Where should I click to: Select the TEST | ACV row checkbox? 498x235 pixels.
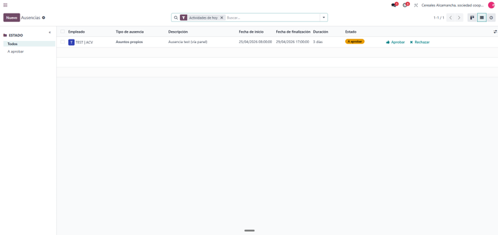pos(63,42)
